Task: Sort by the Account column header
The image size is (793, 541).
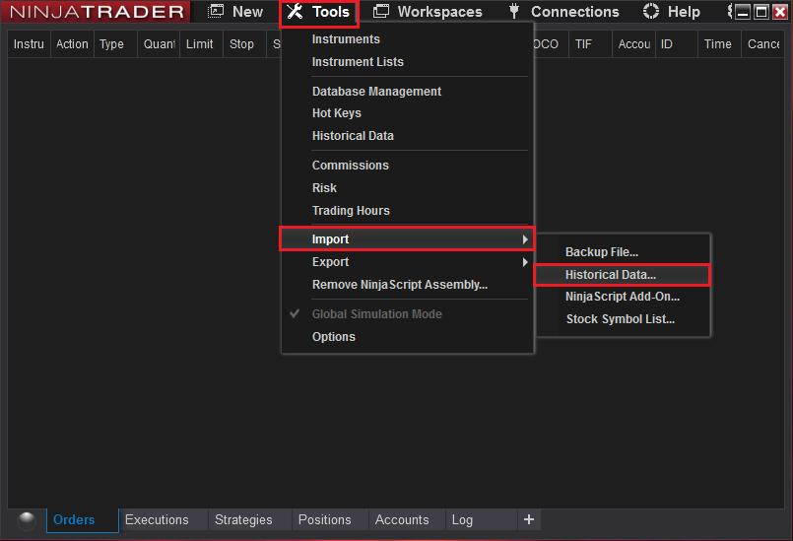Action: pyautogui.click(x=634, y=44)
